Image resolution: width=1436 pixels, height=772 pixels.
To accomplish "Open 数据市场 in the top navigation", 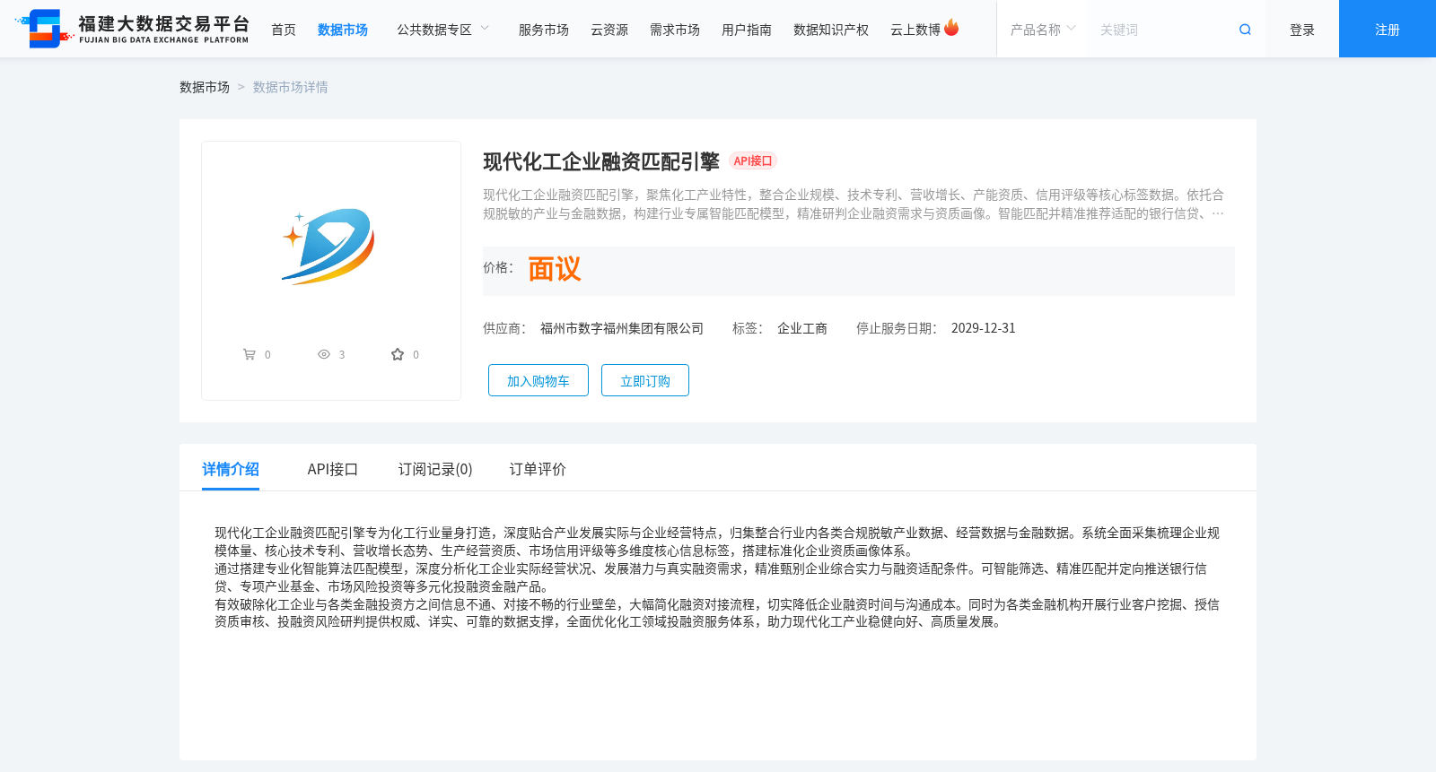I will click(343, 30).
